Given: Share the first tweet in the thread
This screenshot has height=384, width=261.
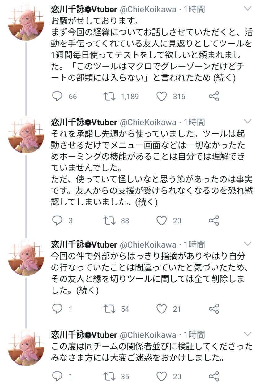Looking at the screenshot, I should (x=214, y=96).
